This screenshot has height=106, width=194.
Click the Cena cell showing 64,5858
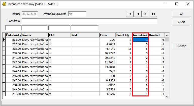(107, 67)
